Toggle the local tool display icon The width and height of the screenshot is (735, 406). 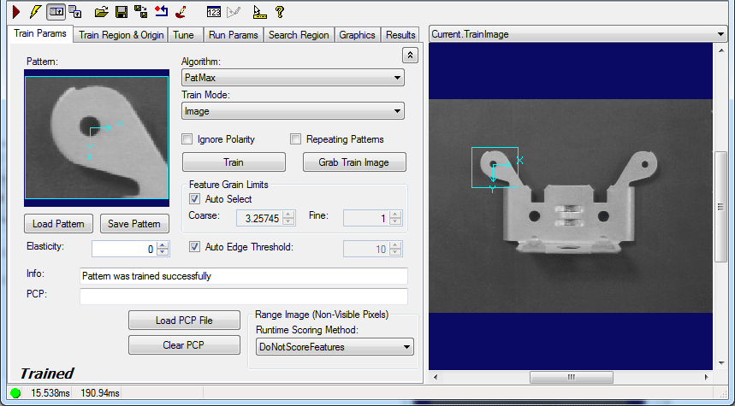point(56,12)
